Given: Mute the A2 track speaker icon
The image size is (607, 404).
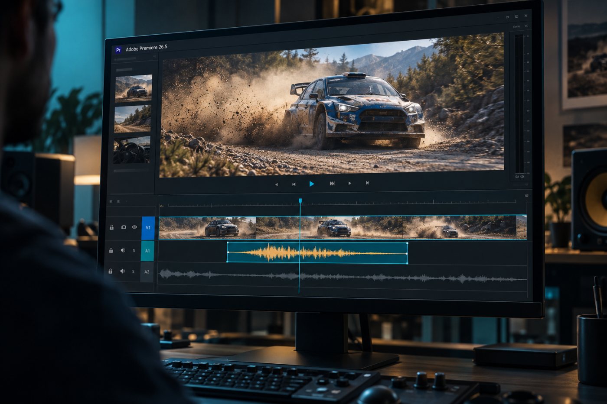Looking at the screenshot, I should [122, 271].
